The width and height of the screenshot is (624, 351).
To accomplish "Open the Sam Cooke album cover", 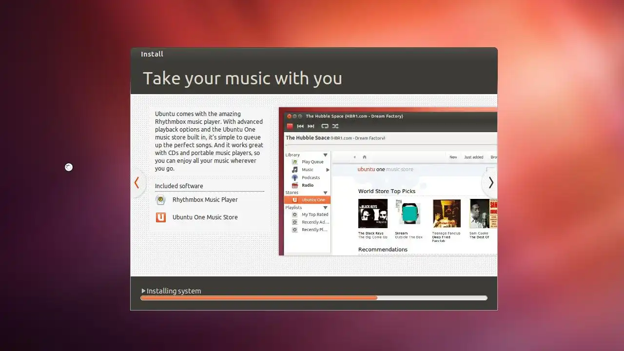I will (x=483, y=214).
